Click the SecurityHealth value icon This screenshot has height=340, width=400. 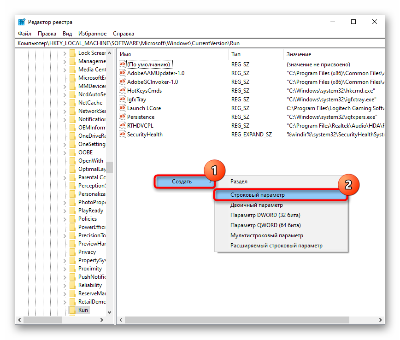click(x=123, y=135)
